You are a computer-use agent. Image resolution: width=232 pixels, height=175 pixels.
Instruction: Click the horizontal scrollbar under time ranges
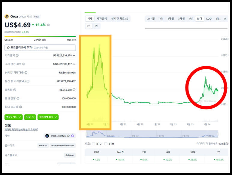[186, 28]
